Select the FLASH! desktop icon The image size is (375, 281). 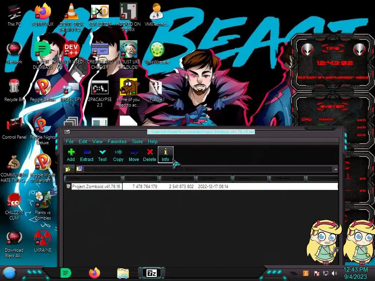[x=157, y=91]
